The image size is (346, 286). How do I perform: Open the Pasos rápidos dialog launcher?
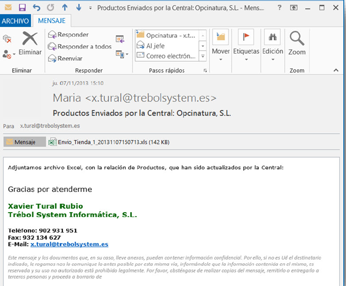(205, 71)
